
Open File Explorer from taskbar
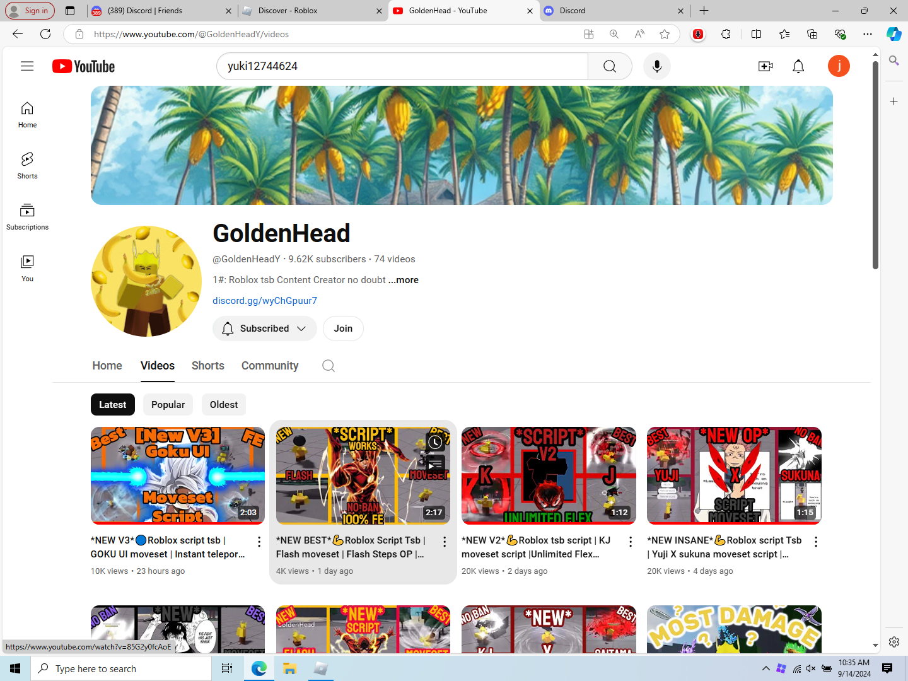[x=289, y=668]
